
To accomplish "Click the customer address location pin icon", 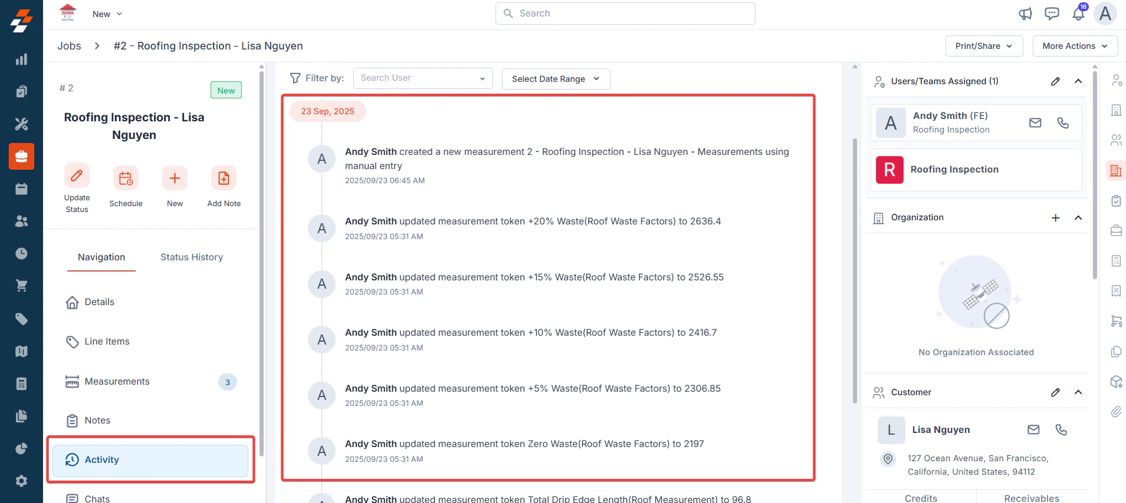I will tap(888, 459).
